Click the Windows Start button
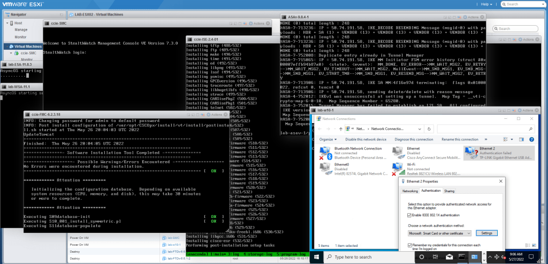 (x=316, y=257)
